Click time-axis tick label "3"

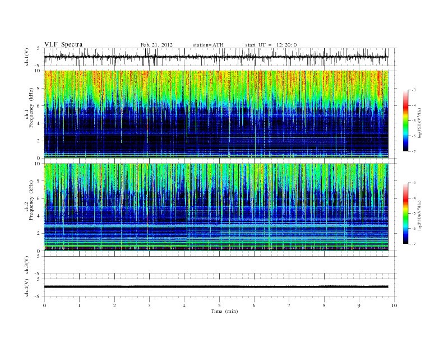click(149, 305)
